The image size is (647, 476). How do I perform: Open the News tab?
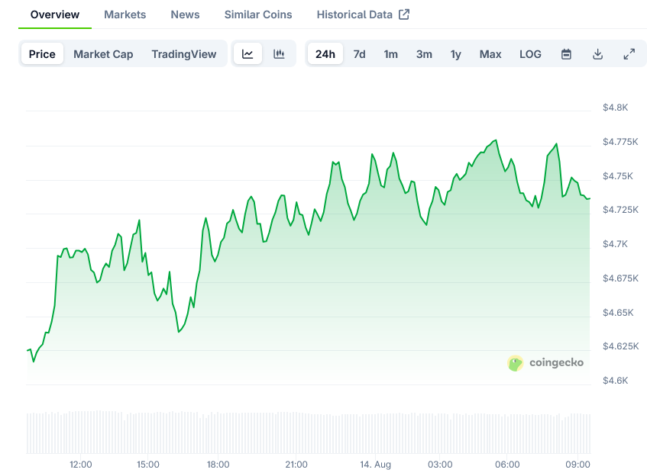pos(185,14)
